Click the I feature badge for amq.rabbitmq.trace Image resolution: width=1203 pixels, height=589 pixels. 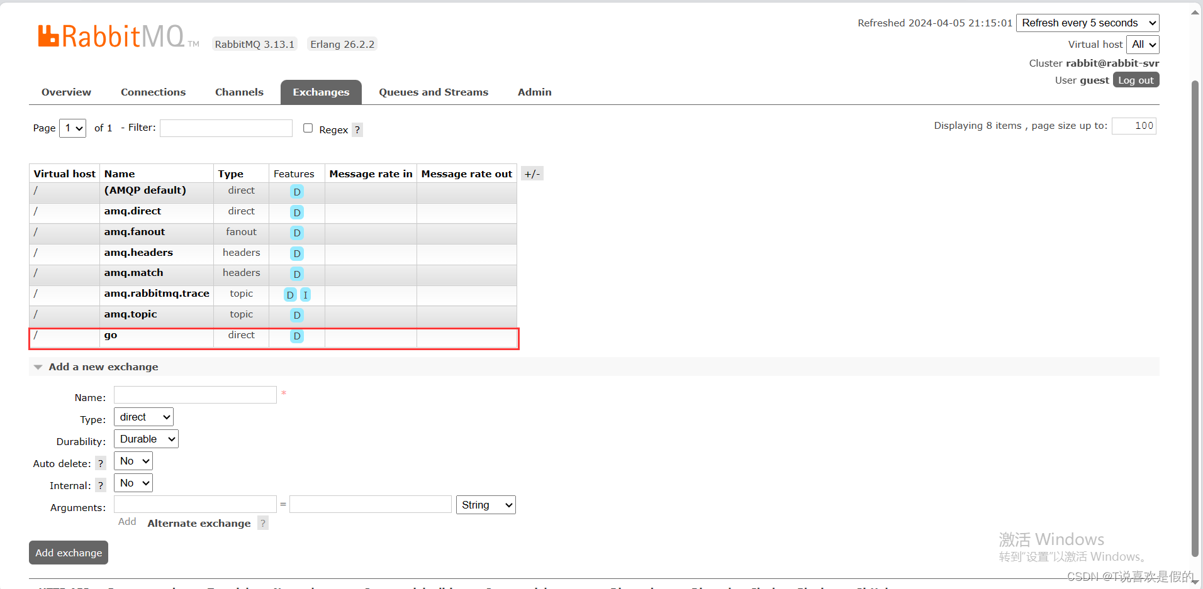click(x=305, y=295)
